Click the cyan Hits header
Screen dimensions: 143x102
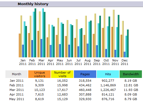(108, 74)
